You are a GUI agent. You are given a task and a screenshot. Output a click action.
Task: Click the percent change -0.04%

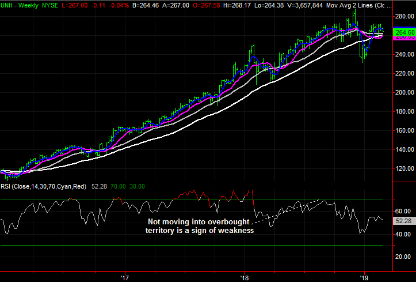pos(119,5)
